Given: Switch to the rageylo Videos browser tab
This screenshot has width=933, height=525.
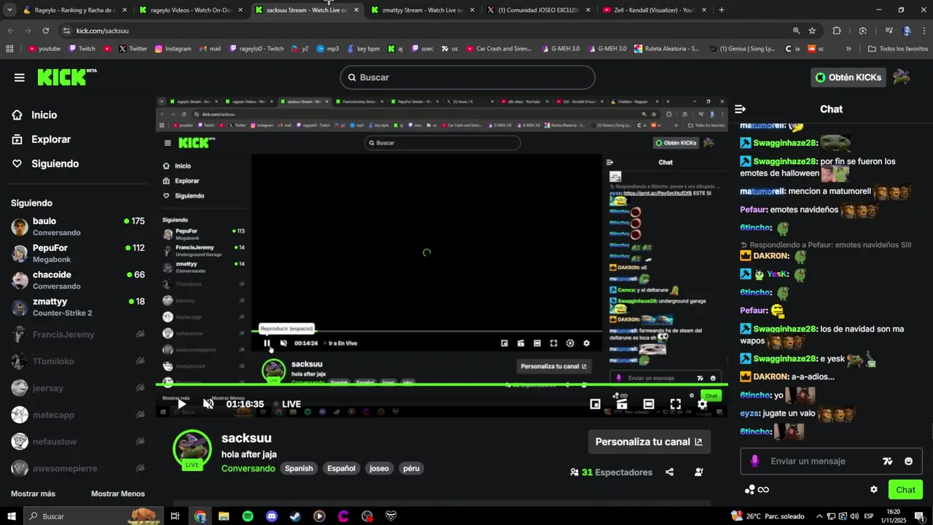Looking at the screenshot, I should (x=191, y=10).
